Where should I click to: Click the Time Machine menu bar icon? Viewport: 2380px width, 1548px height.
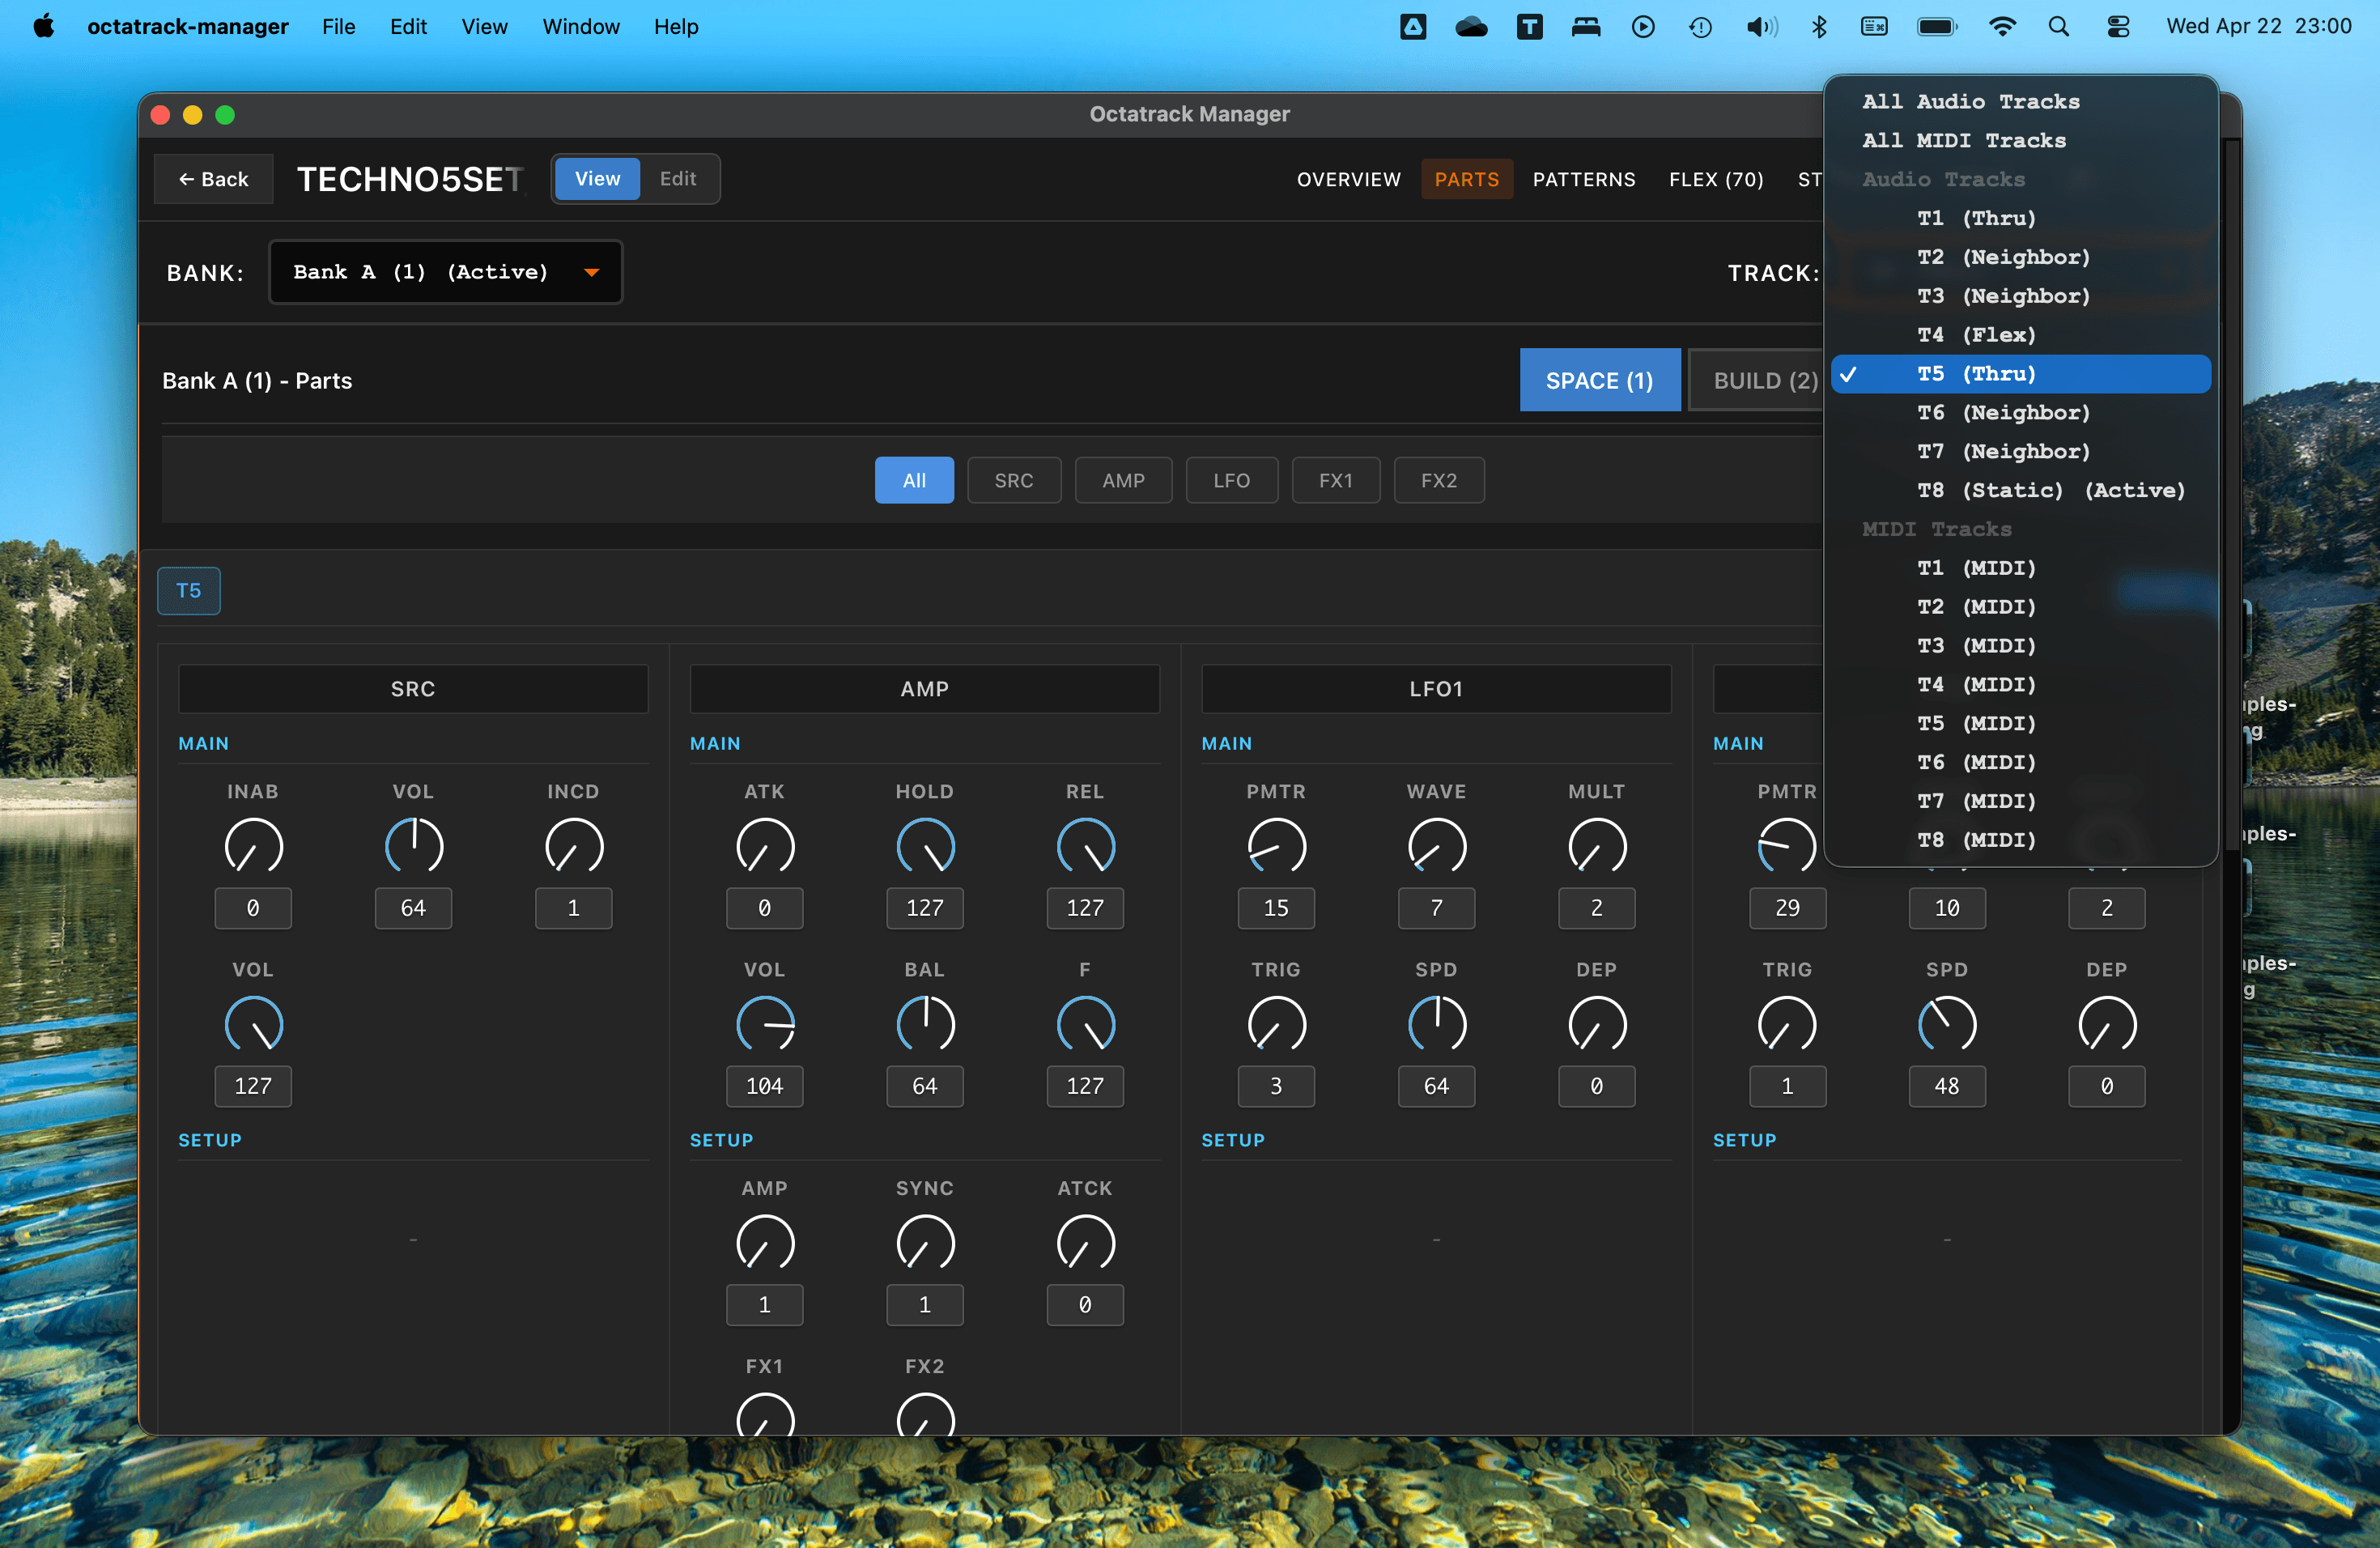(1699, 26)
